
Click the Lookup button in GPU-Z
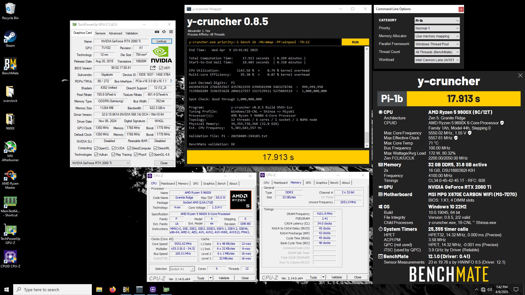[x=161, y=41]
